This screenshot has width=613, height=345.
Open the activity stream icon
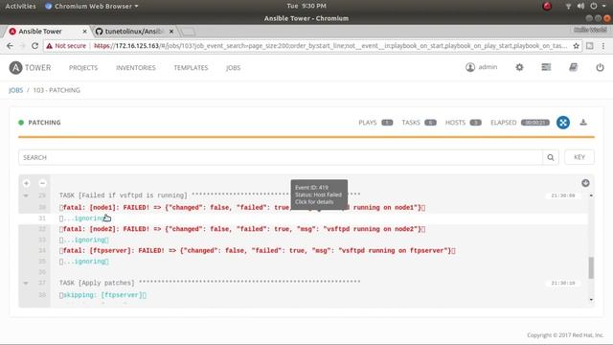546,67
